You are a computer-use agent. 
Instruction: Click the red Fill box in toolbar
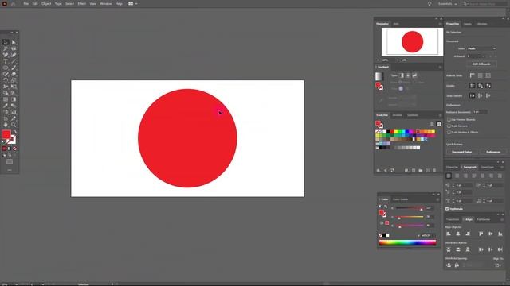tap(6, 134)
